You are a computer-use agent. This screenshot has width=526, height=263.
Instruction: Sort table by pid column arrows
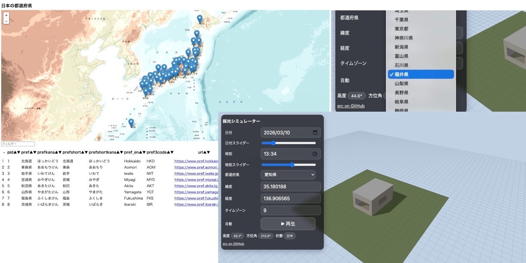click(x=17, y=152)
